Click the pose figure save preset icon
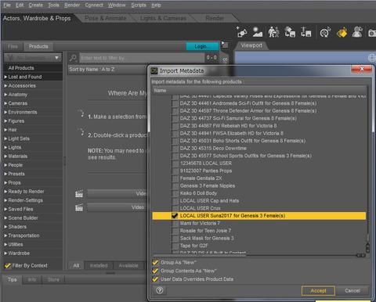 point(305,32)
